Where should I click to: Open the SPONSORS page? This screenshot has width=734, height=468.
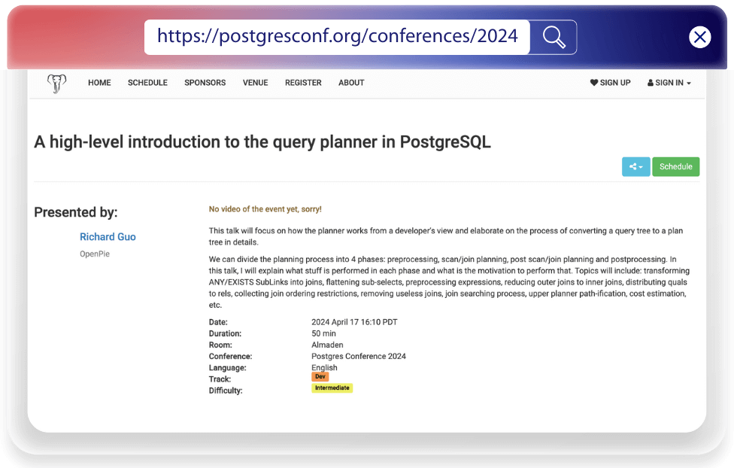coord(205,83)
